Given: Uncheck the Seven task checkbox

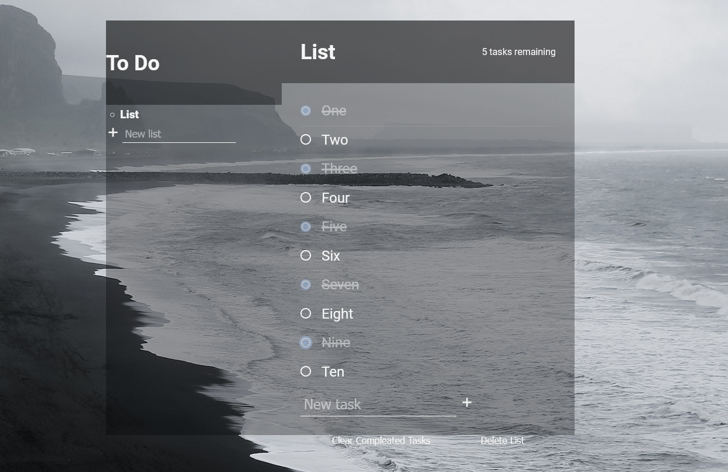Looking at the screenshot, I should [x=306, y=285].
